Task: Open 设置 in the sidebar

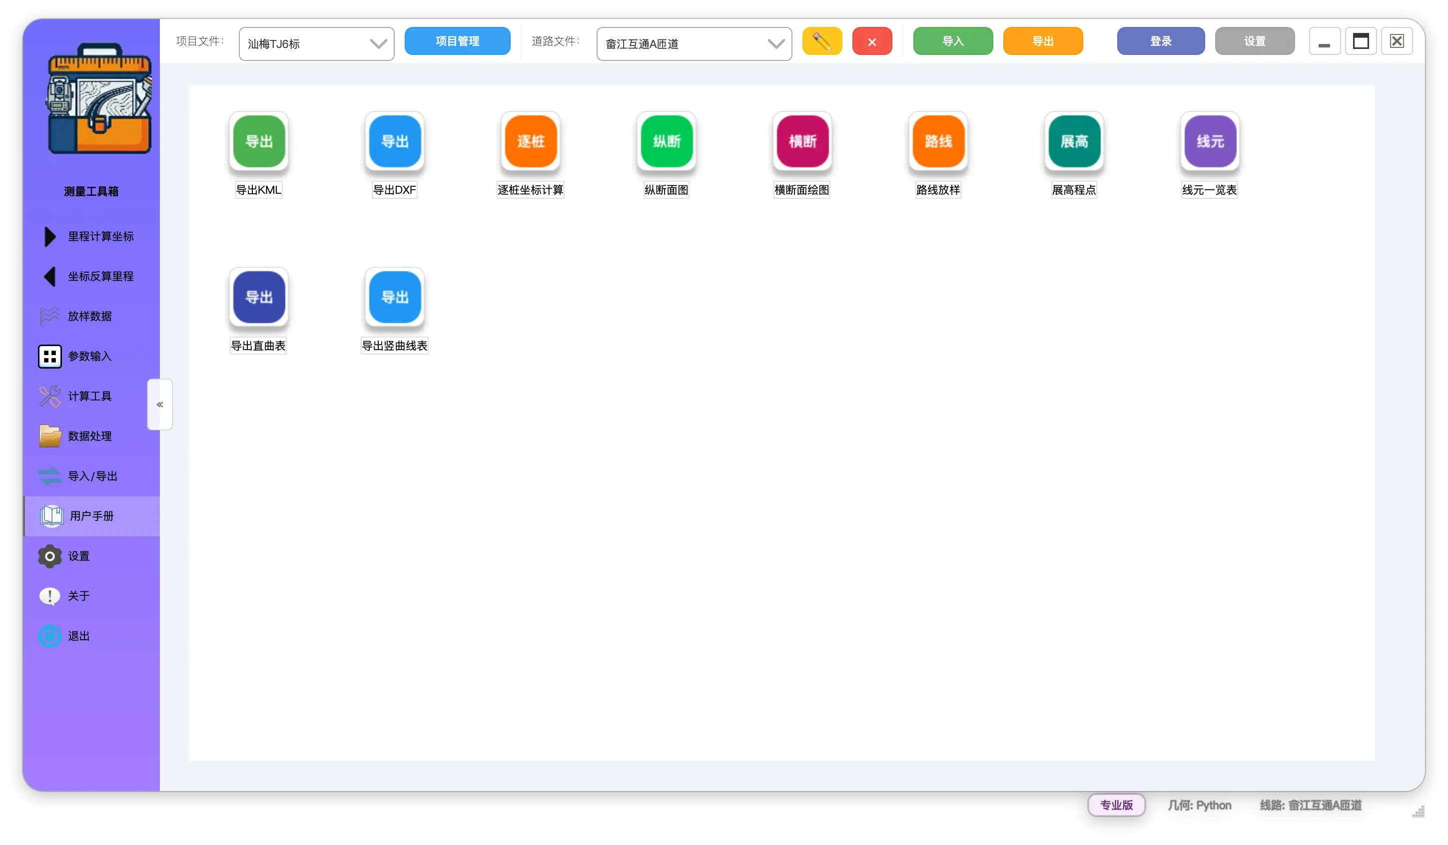Action: point(91,556)
